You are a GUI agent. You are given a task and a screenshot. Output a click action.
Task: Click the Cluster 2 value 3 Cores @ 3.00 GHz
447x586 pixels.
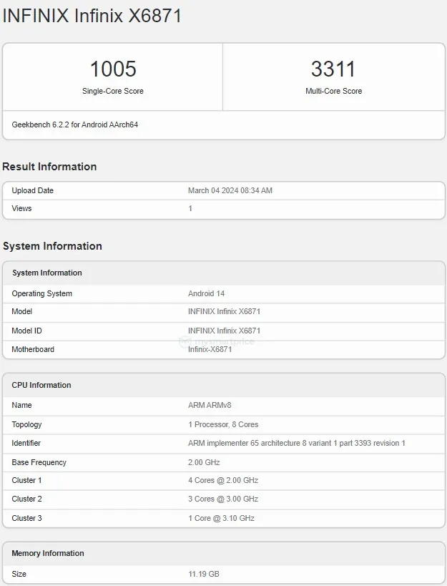click(222, 499)
